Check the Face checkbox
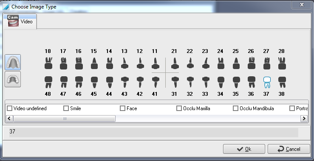 pos(122,108)
